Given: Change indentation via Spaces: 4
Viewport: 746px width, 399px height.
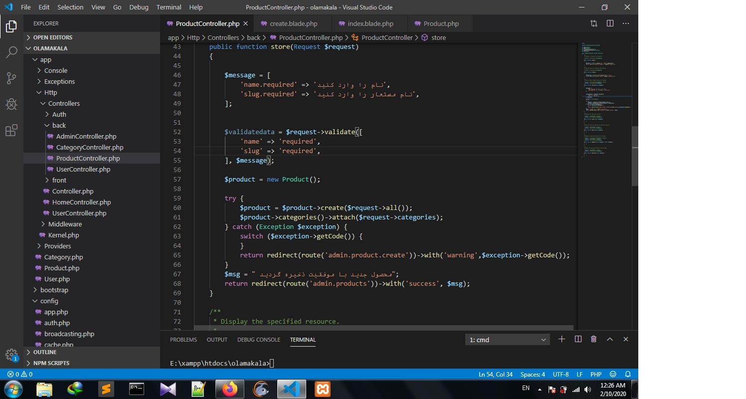Looking at the screenshot, I should (533, 374).
